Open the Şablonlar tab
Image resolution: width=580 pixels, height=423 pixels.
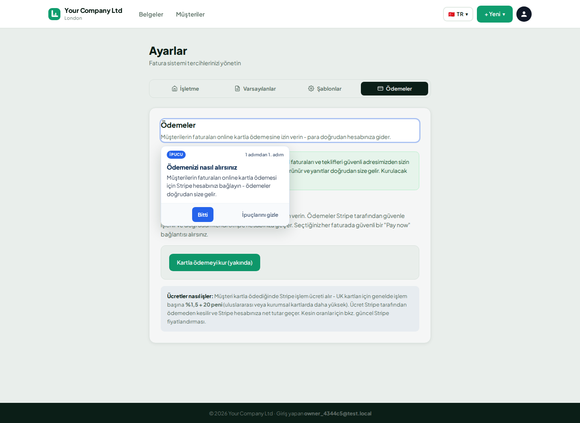click(325, 89)
